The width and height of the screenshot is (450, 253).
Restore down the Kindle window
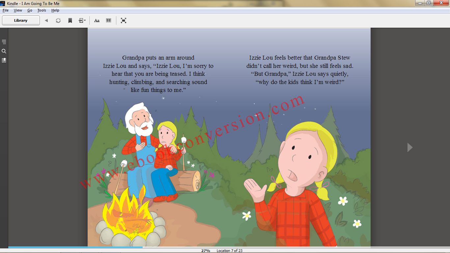(429, 3)
